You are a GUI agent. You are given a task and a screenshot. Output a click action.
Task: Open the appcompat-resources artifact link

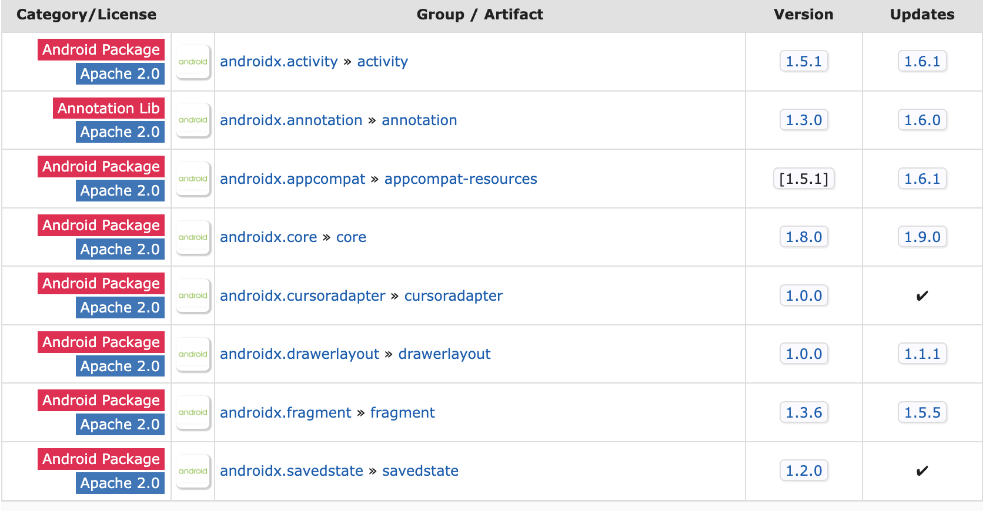(460, 179)
